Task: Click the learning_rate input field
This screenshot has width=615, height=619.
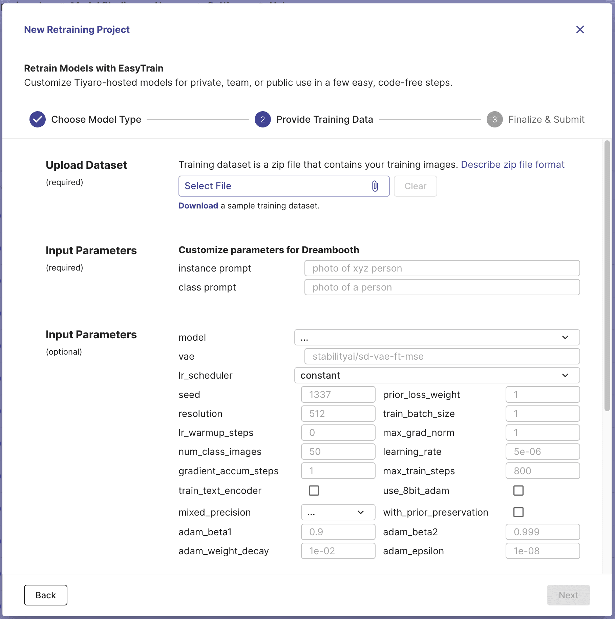Action: tap(543, 452)
